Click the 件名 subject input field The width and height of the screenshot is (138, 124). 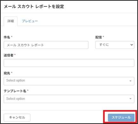click(46, 45)
